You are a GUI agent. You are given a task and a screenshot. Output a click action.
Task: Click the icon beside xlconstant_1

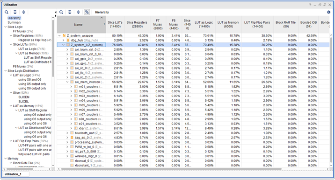tap(72, 165)
